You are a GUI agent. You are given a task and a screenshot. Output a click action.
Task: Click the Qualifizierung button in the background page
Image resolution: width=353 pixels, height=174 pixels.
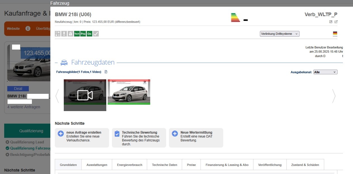click(27, 131)
